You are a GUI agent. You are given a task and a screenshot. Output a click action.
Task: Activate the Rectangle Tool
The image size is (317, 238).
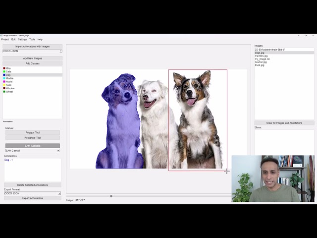(x=33, y=138)
